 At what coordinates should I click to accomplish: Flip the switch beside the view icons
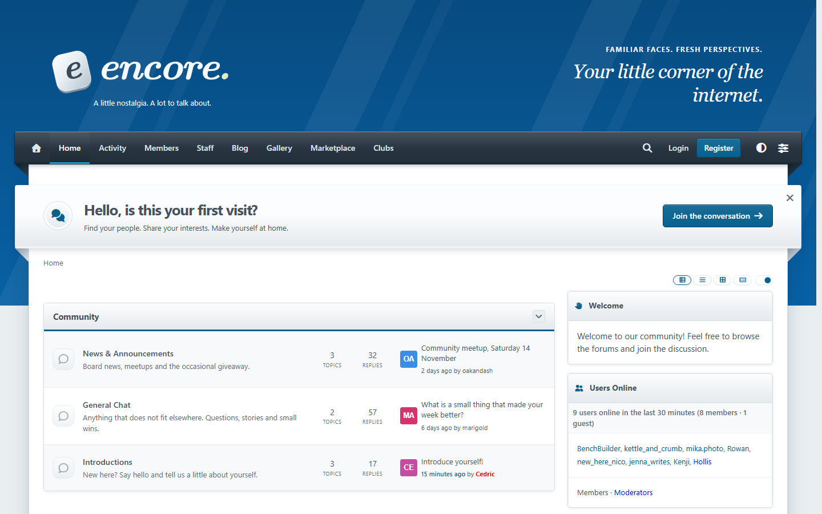[764, 280]
